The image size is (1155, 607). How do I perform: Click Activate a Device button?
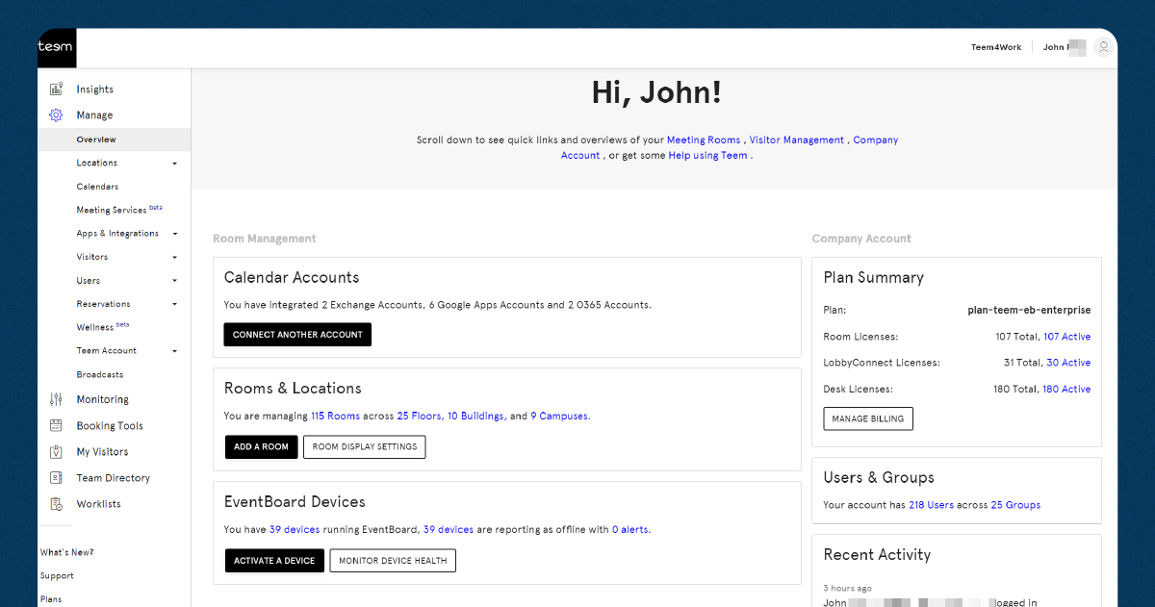coord(274,561)
